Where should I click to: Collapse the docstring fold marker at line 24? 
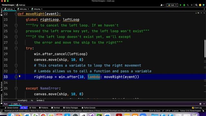tap(16, 25)
